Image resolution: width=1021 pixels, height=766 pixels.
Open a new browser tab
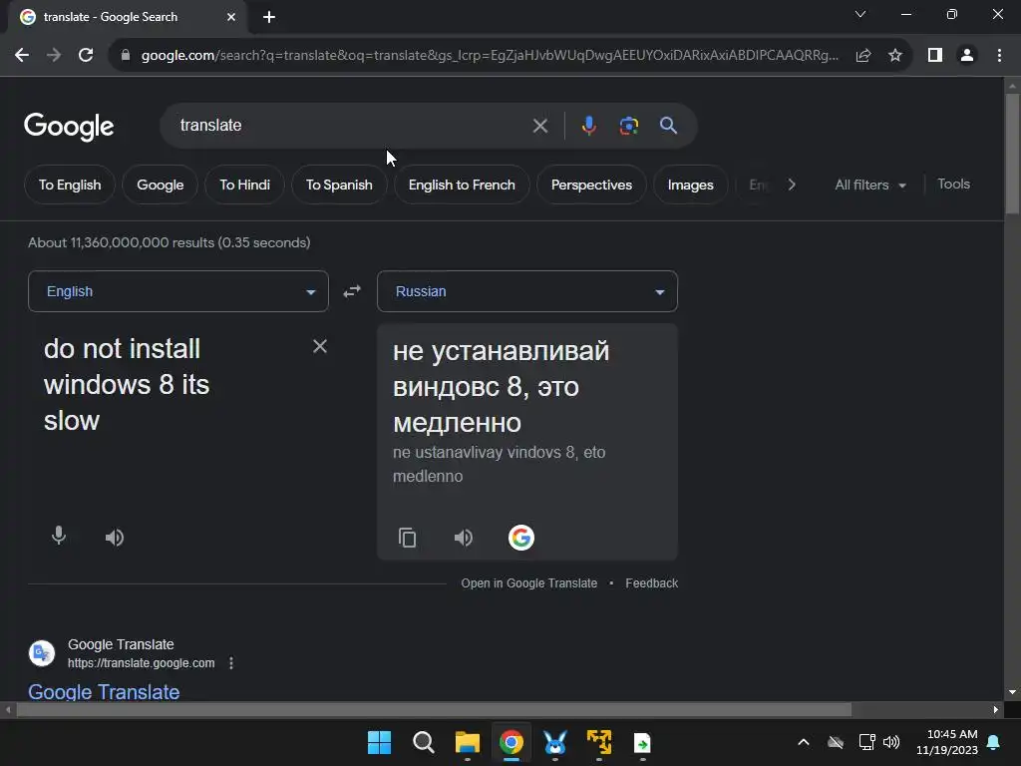tap(269, 17)
